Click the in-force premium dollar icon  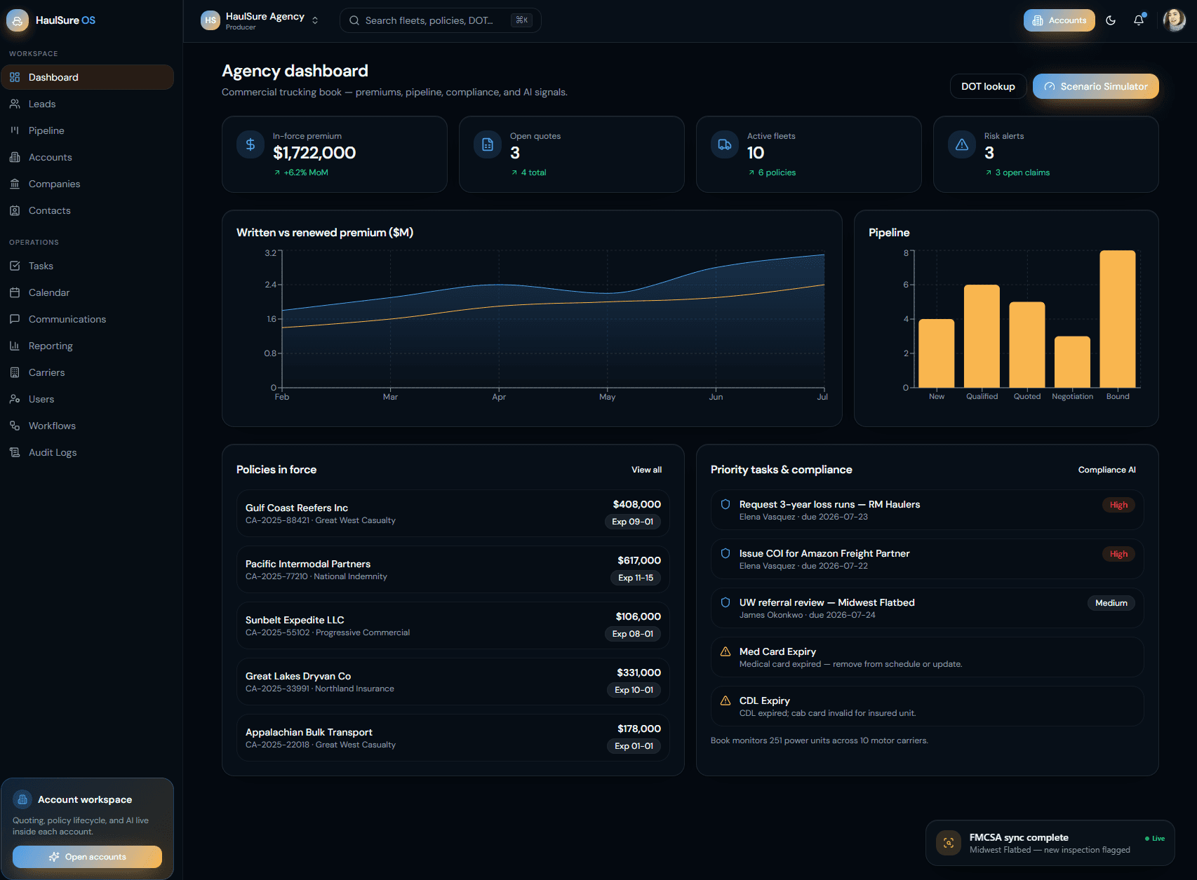[x=250, y=144]
